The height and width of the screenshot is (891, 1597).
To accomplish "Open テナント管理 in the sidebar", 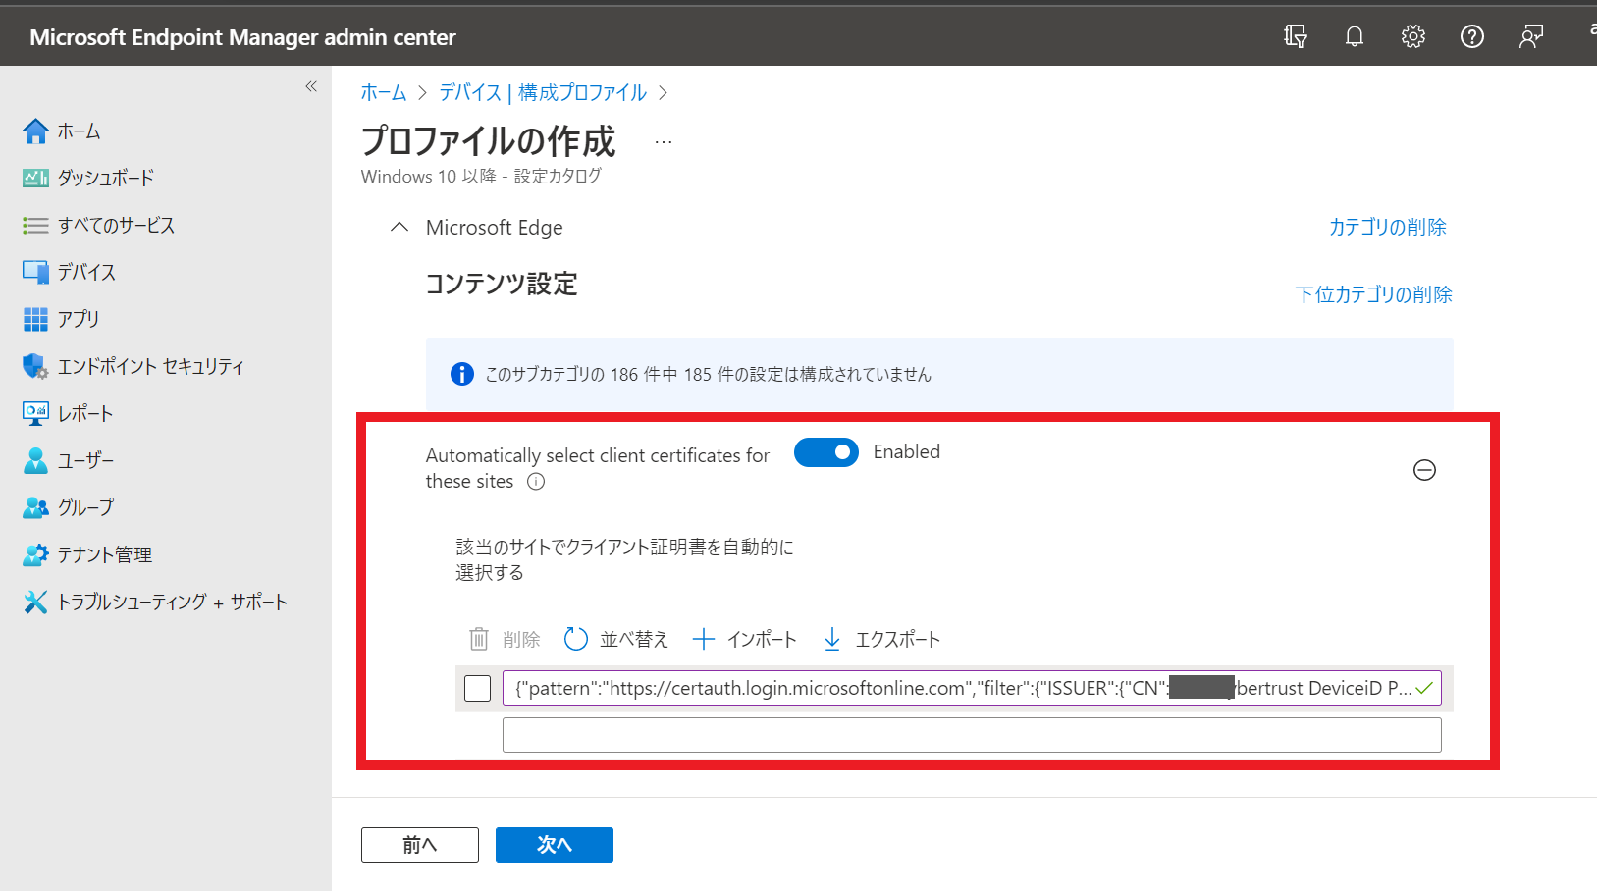I will pyautogui.click(x=104, y=554).
